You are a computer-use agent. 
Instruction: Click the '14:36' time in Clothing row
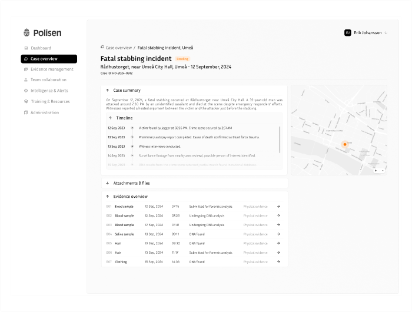[175, 262]
